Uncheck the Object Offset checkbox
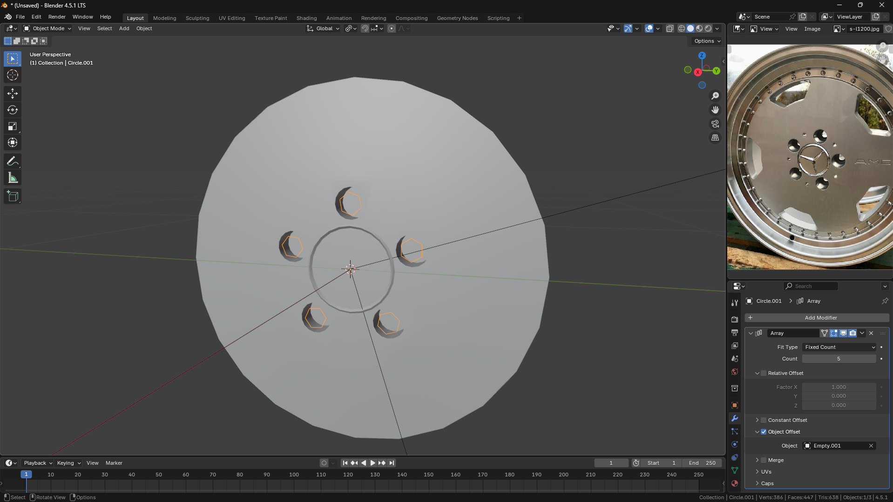 pos(764,432)
